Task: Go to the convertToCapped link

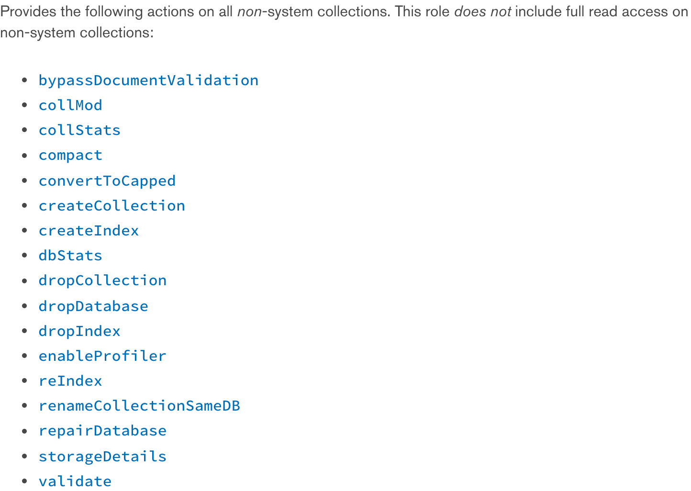Action: 107,180
